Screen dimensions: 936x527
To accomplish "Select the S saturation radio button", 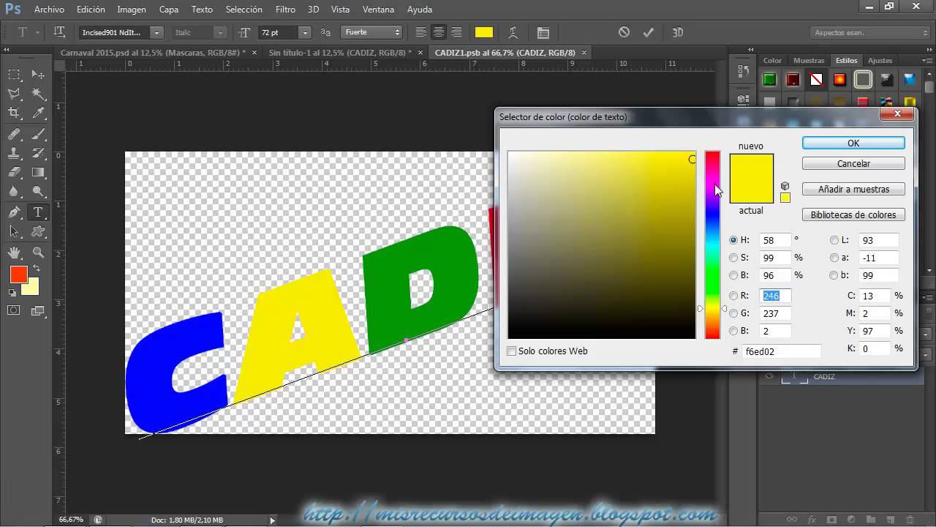I will tap(733, 258).
